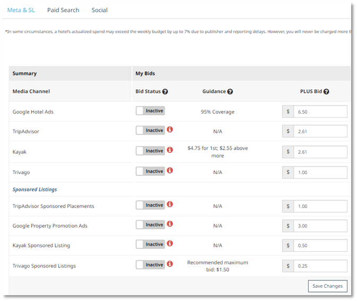Click the Media Channel column header

31,91
